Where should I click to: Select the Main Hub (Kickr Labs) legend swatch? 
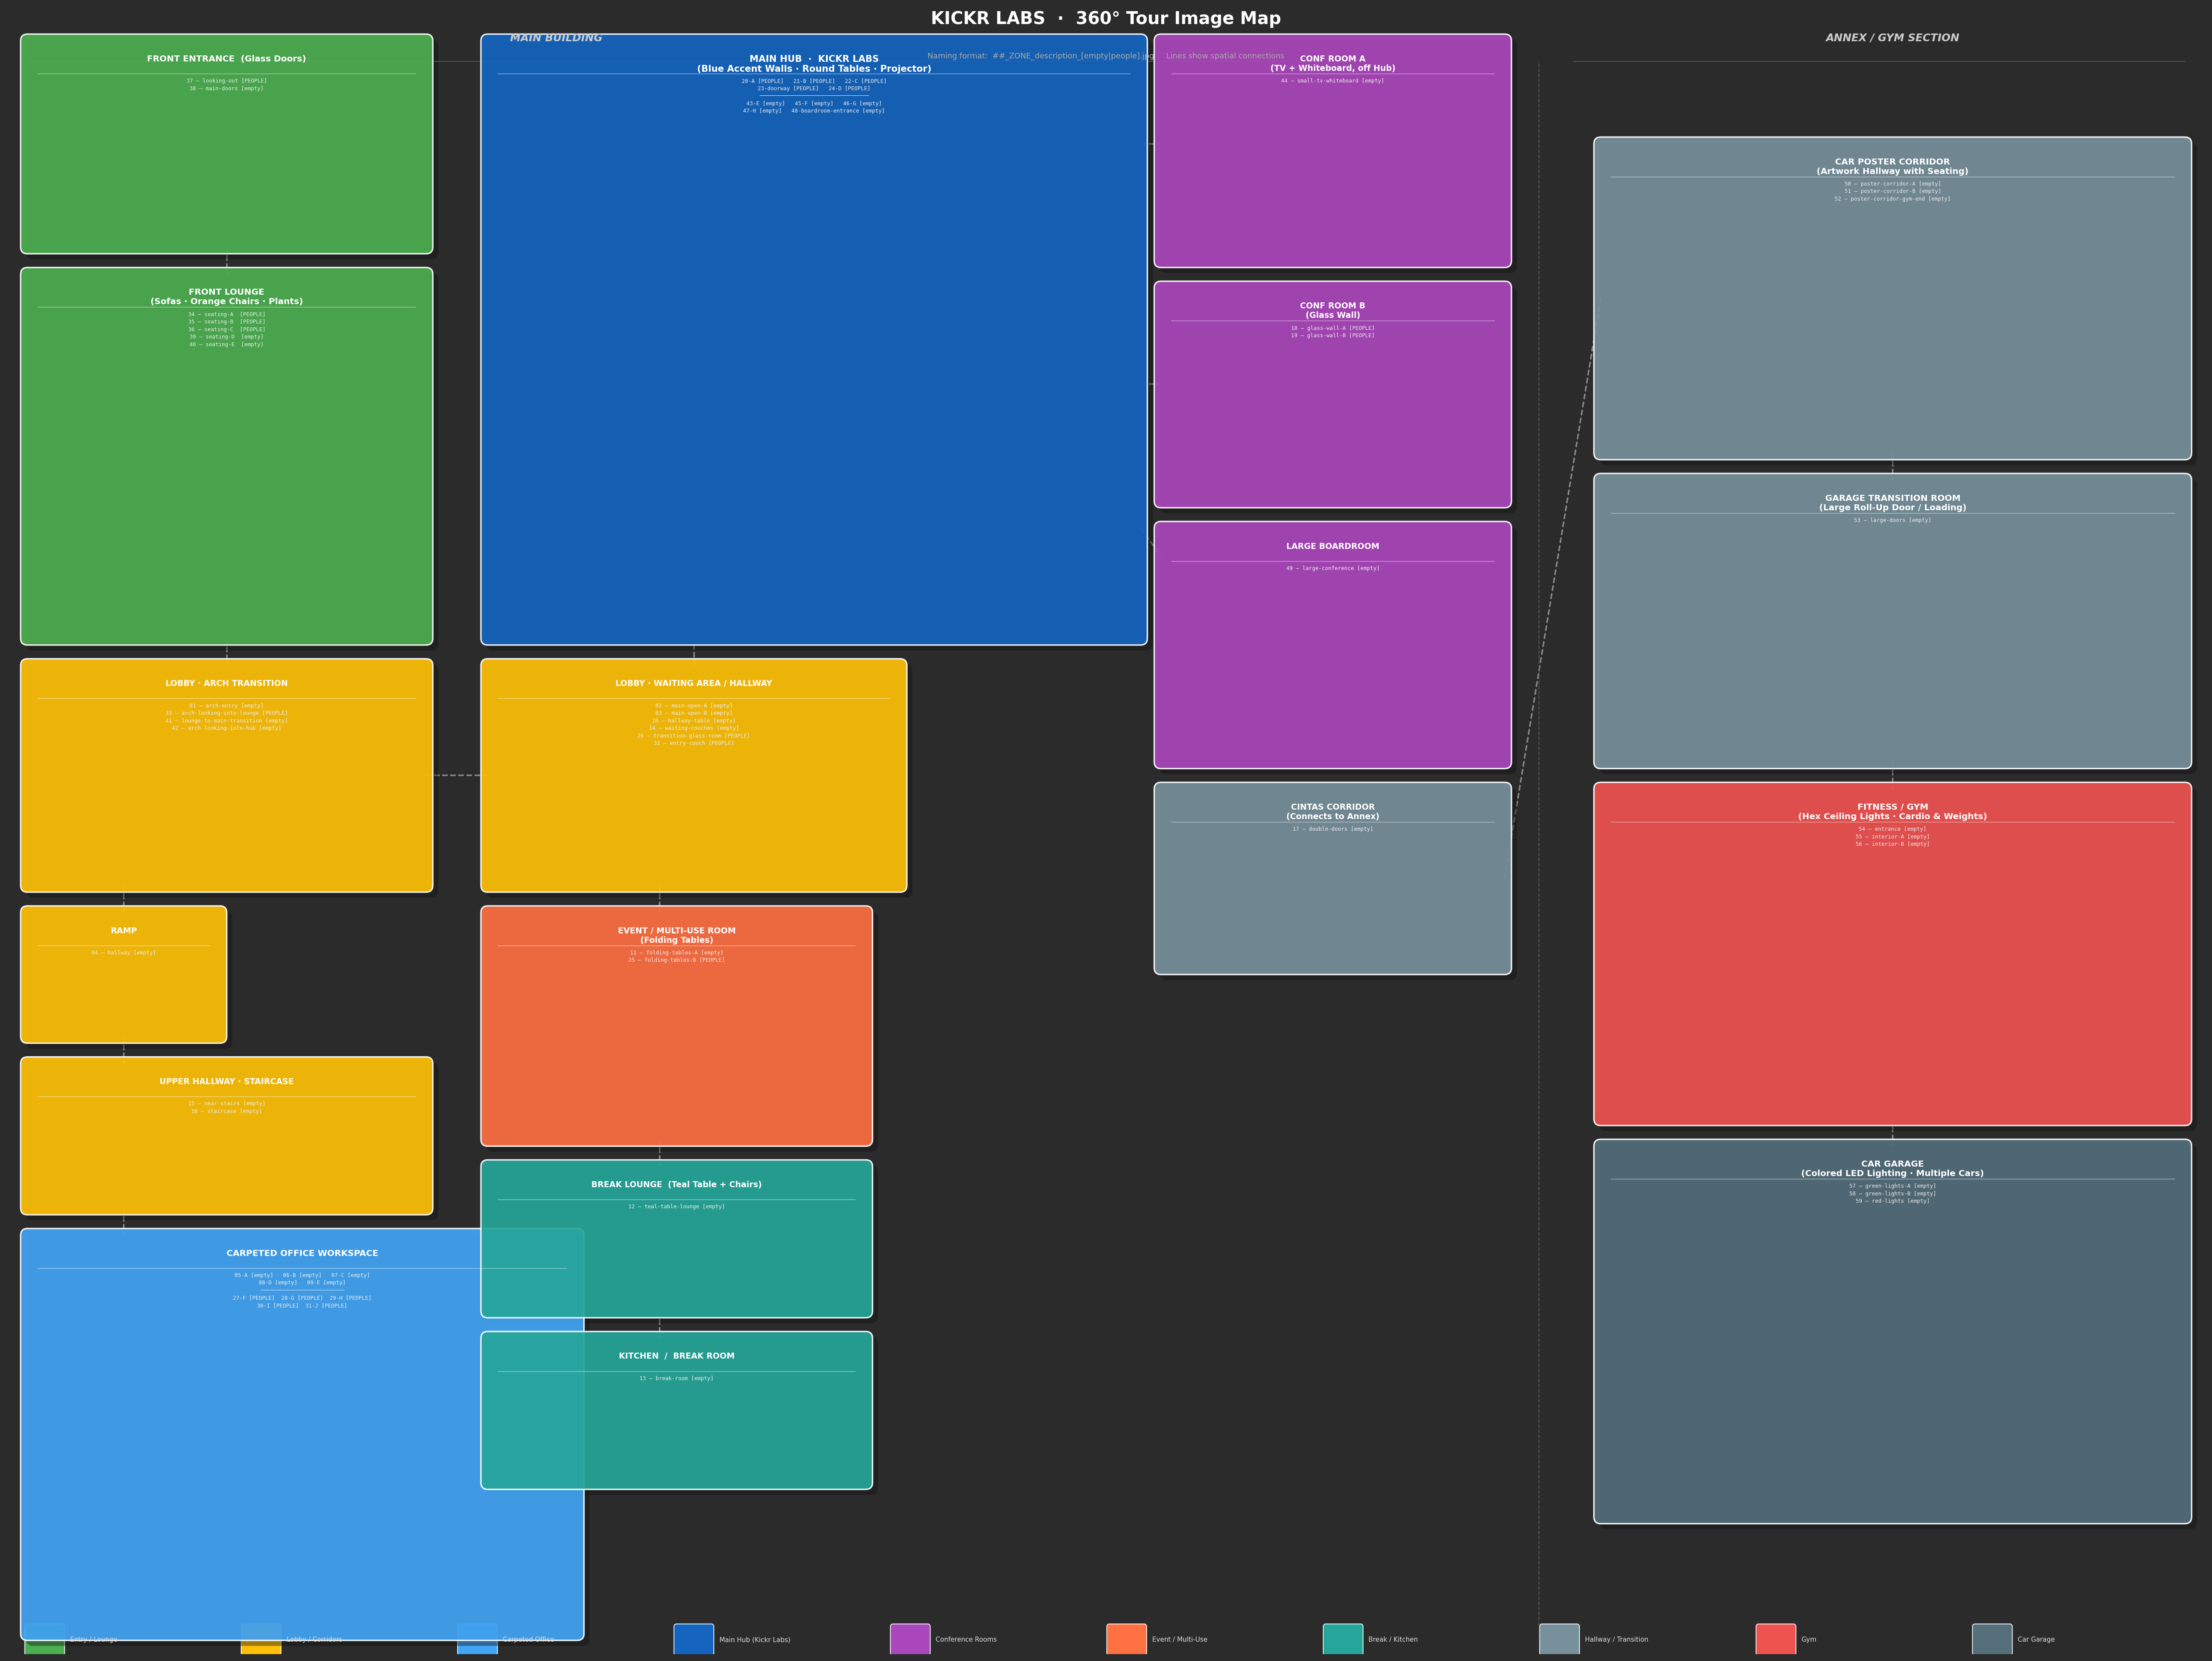click(694, 1639)
